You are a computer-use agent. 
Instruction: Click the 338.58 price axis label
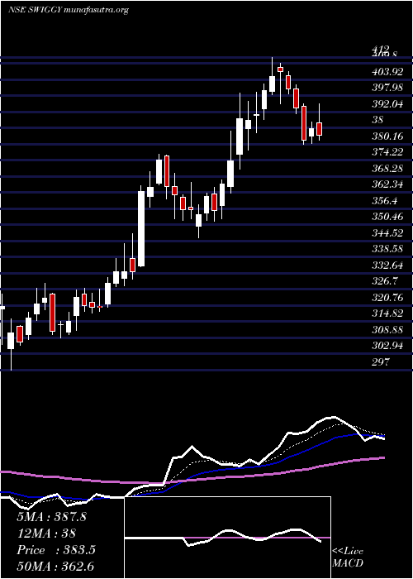(x=387, y=249)
